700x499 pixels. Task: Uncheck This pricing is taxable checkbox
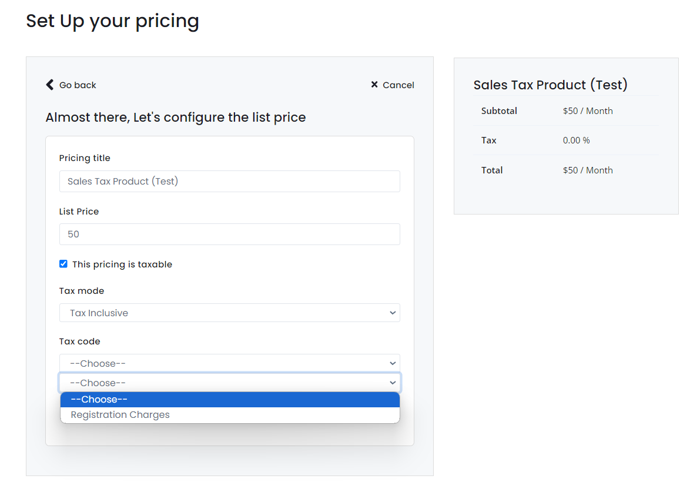pyautogui.click(x=63, y=264)
